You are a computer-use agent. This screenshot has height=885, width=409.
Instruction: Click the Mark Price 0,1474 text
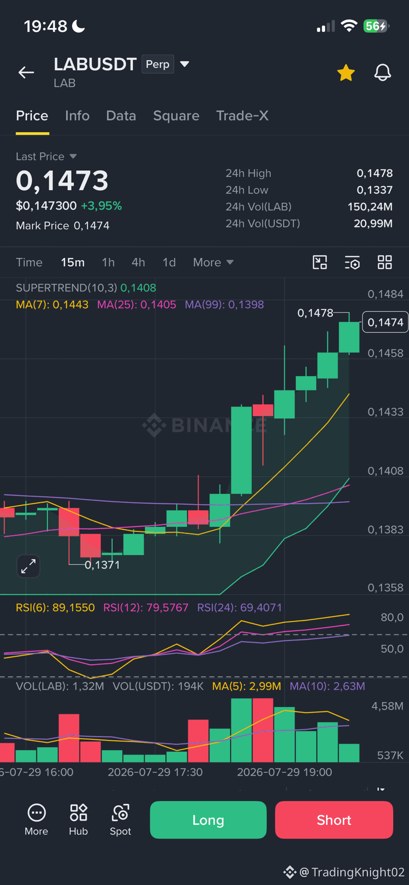click(x=63, y=226)
